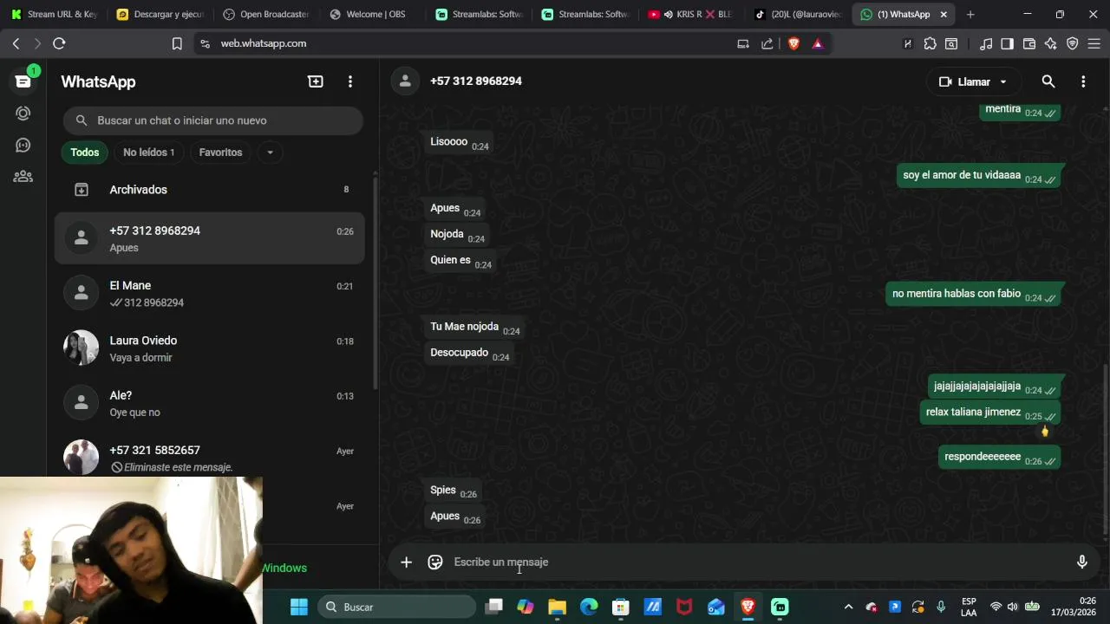Select the Todos filter
The width and height of the screenshot is (1110, 624).
coord(85,153)
